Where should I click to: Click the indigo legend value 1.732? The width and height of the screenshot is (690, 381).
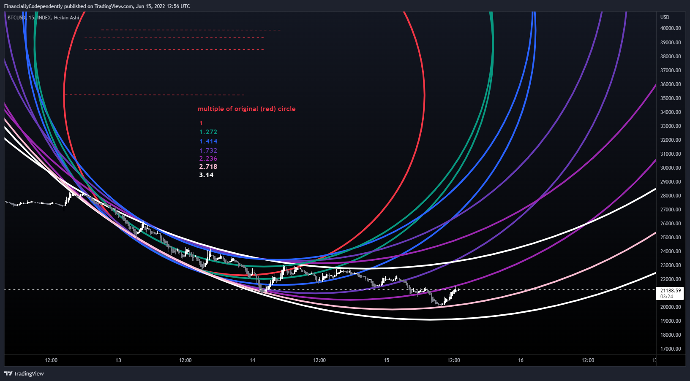(208, 150)
